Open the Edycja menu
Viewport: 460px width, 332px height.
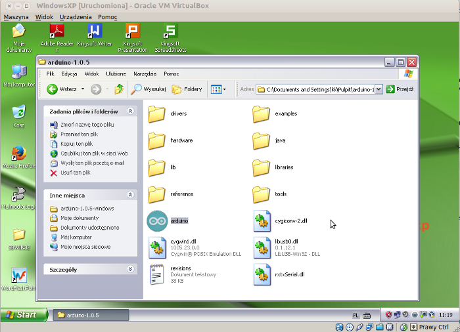69,74
